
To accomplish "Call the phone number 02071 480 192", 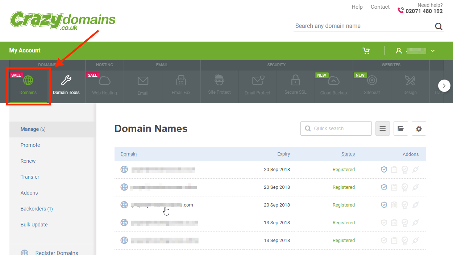I will [424, 11].
